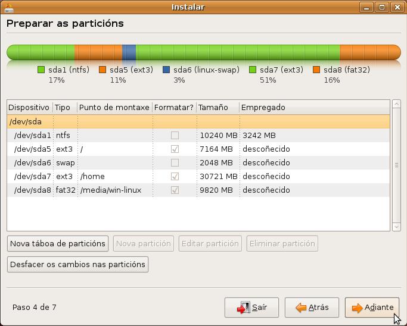Continue with the Adiante button
This screenshot has width=407, height=326.
pyautogui.click(x=372, y=308)
